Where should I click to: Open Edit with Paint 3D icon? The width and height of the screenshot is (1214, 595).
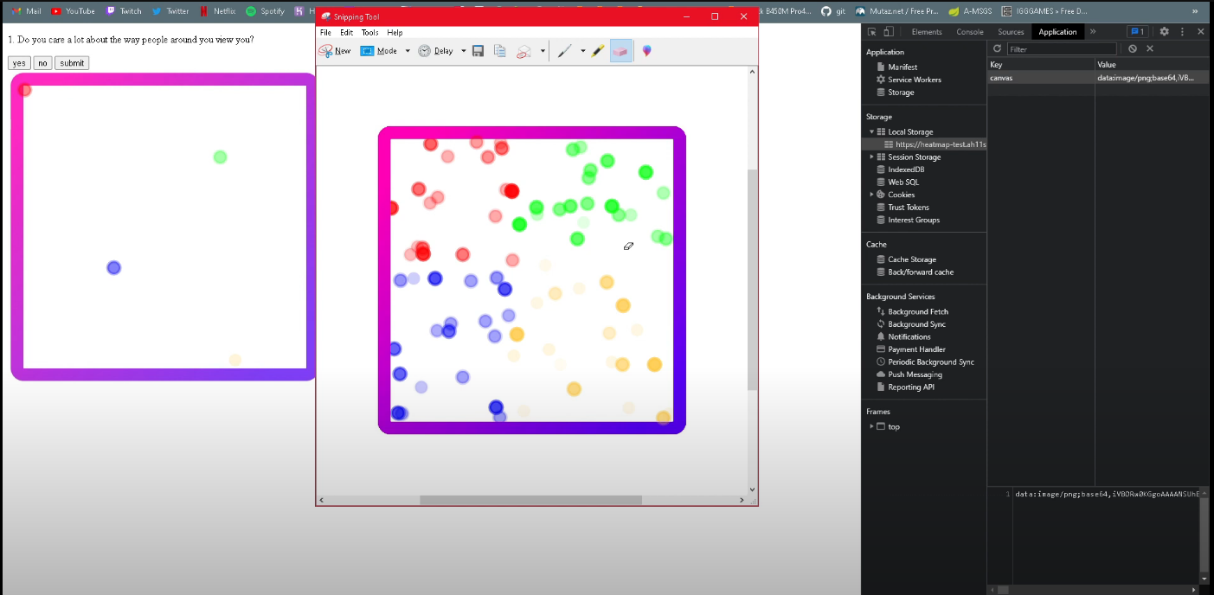pyautogui.click(x=646, y=51)
